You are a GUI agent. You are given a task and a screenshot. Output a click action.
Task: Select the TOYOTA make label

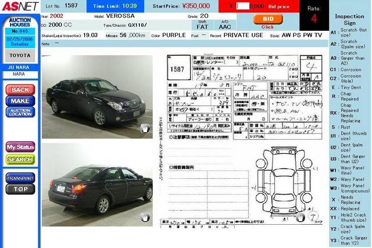coord(20,55)
